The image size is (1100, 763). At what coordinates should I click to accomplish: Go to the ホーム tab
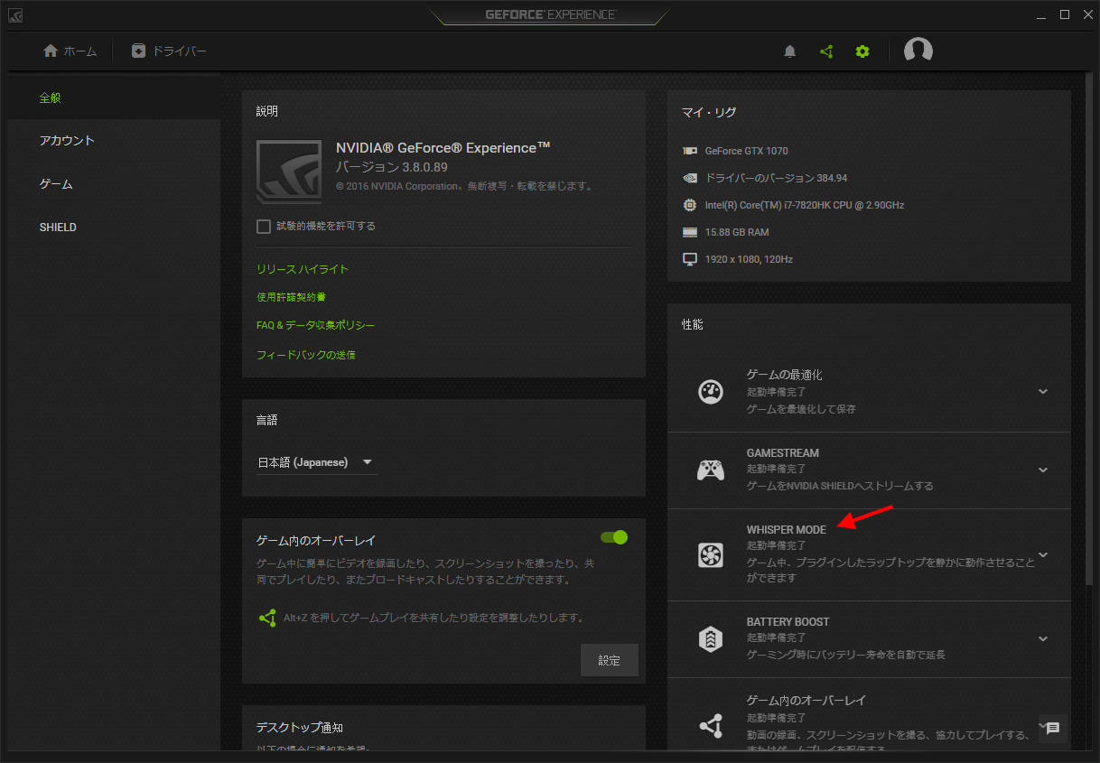click(x=70, y=51)
